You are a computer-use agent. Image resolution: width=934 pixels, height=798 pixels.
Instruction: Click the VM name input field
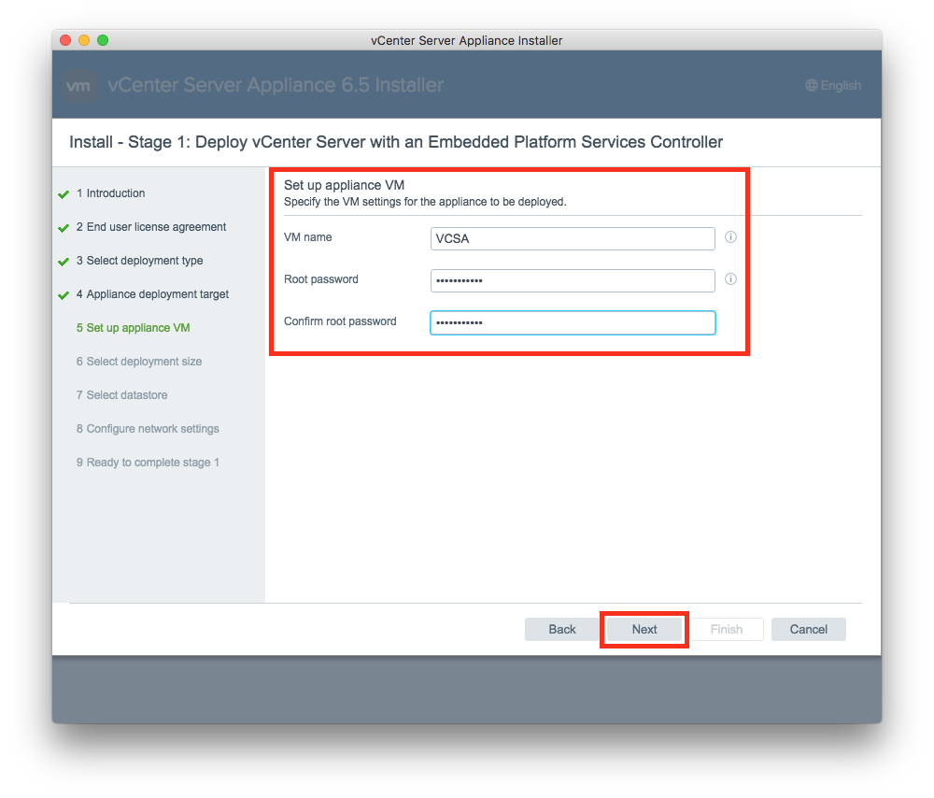point(573,238)
